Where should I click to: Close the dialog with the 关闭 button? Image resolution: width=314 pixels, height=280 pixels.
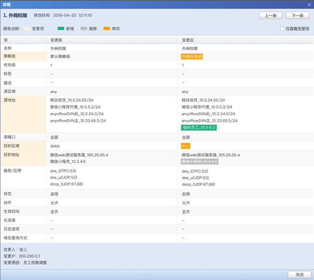coord(296,274)
